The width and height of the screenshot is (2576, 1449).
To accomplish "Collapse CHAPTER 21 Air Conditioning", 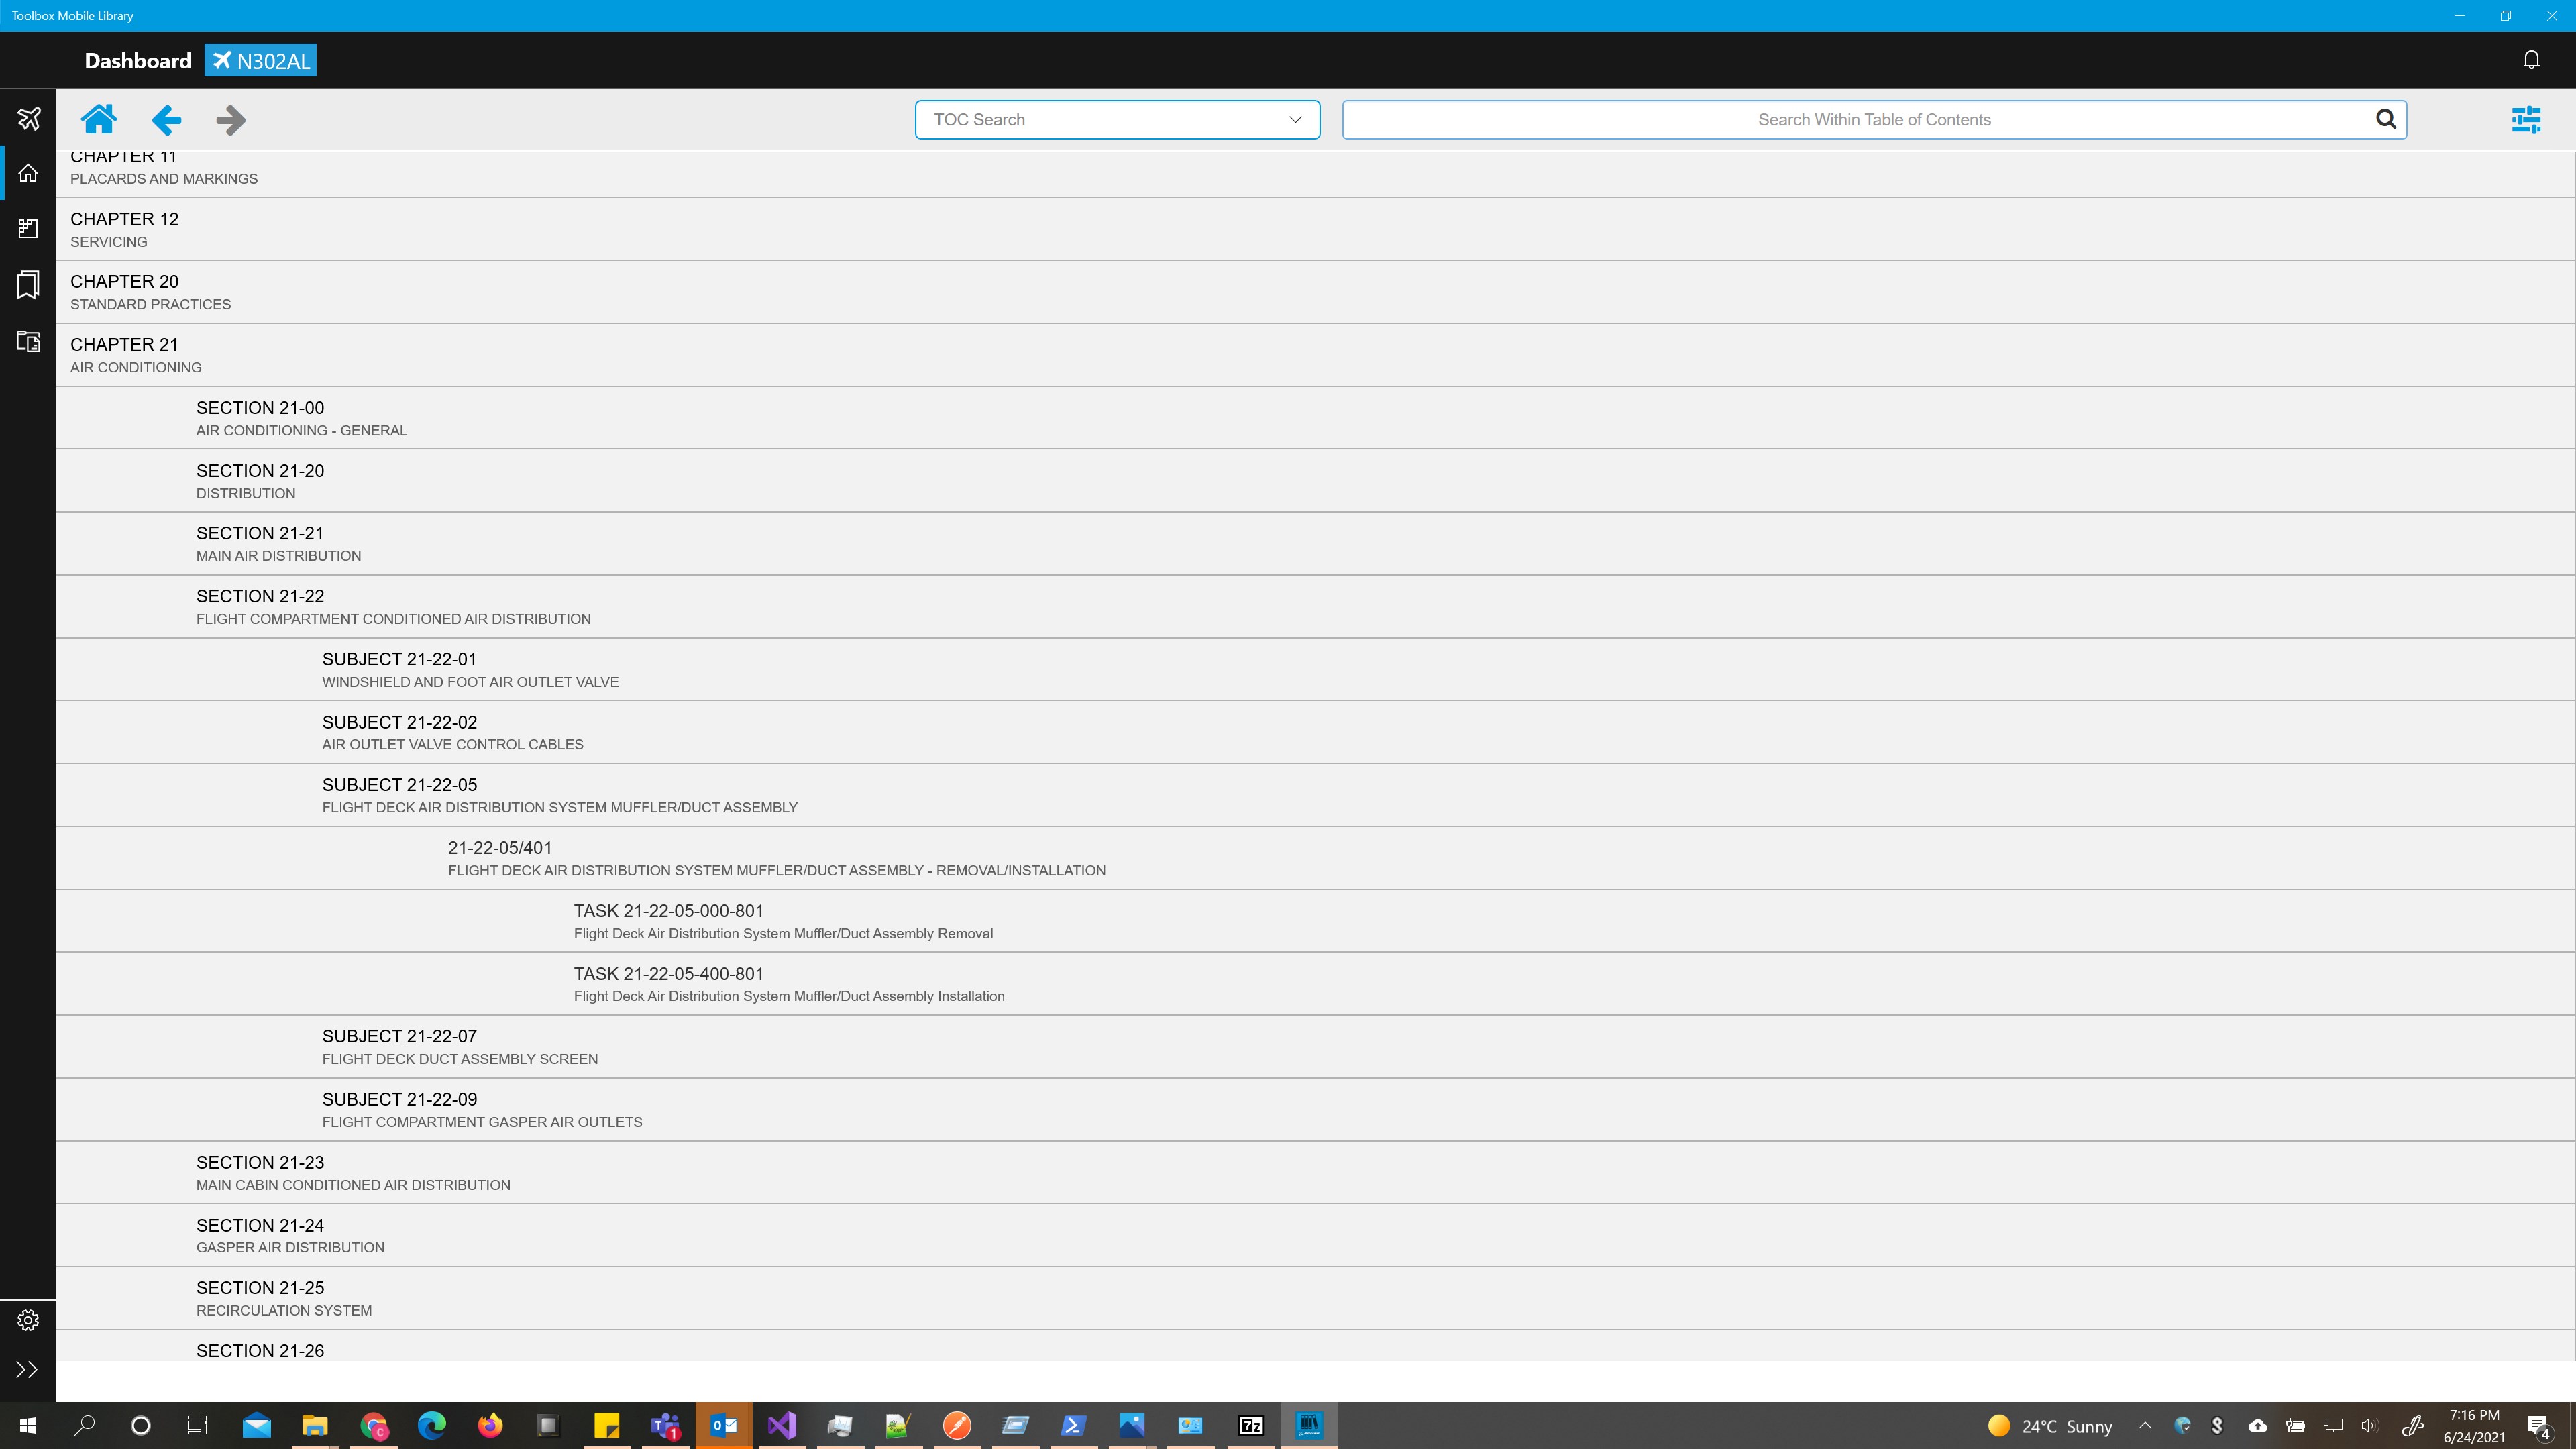I will click(124, 354).
